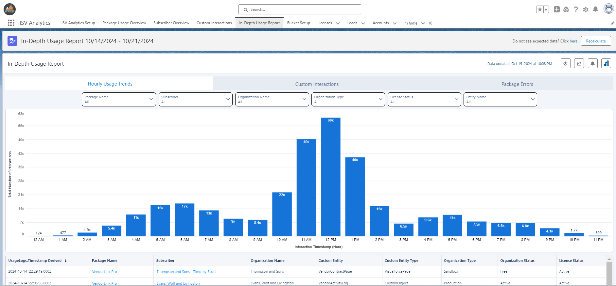Screen dimensions: 616x286
Task: Open the Help question mark icon
Action: click(576, 9)
